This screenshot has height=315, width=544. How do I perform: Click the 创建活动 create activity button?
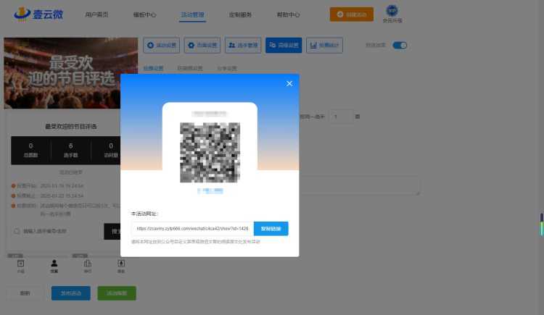(352, 14)
